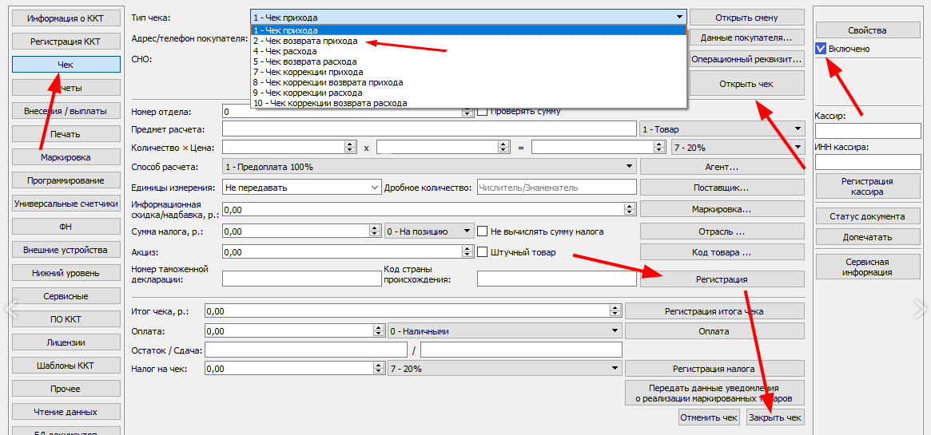Open the 'Единицы измерения' combo box
Screen dimensions: 931x435
(302, 188)
